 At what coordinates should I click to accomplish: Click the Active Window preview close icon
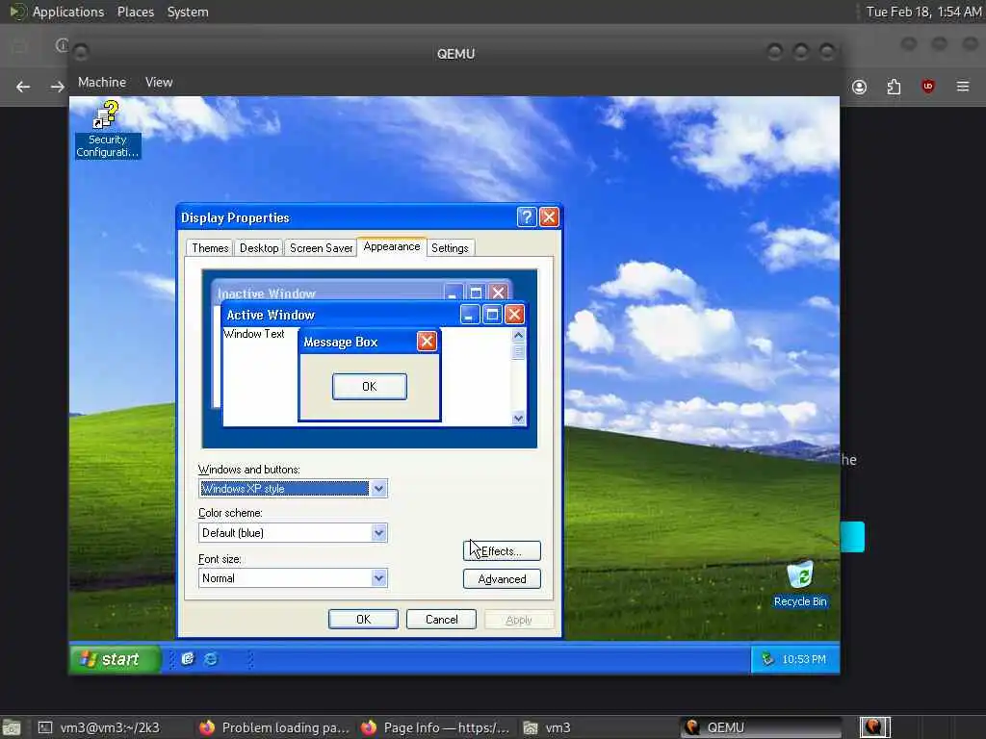pyautogui.click(x=514, y=315)
